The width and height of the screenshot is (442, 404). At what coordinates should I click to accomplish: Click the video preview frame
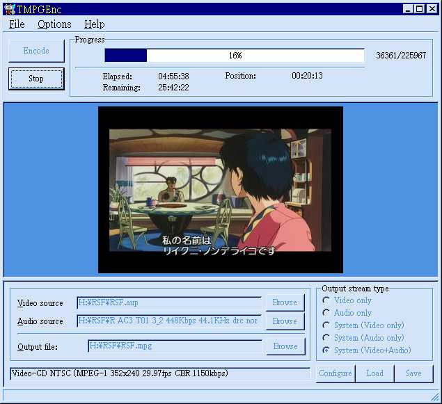click(x=220, y=189)
